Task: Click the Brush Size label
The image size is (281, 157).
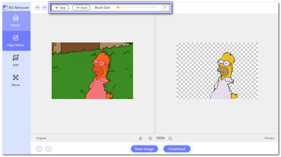Action: point(103,7)
